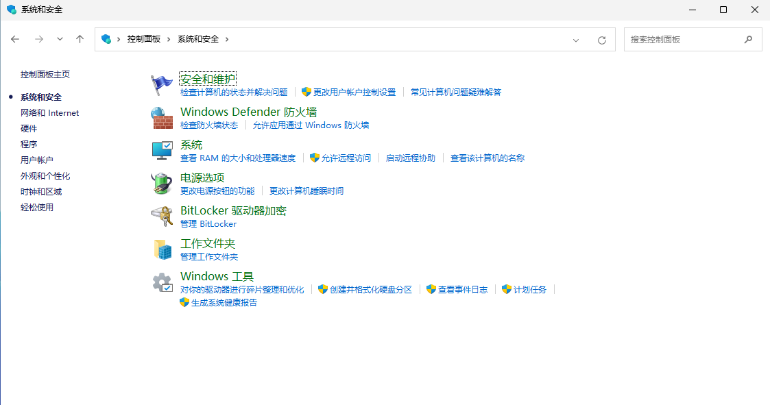
Task: Click the shield icon before 更改用户帐户控制设置
Action: 306,92
